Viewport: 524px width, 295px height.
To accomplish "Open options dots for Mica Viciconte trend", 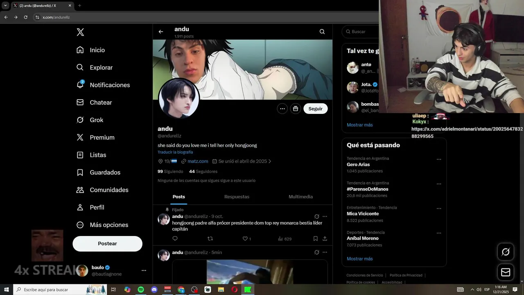I will pyautogui.click(x=439, y=209).
